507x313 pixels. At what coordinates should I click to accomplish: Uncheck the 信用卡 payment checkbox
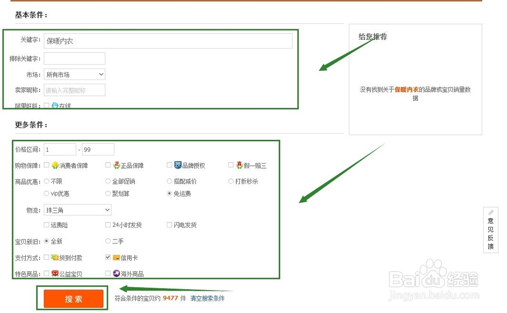tap(107, 257)
